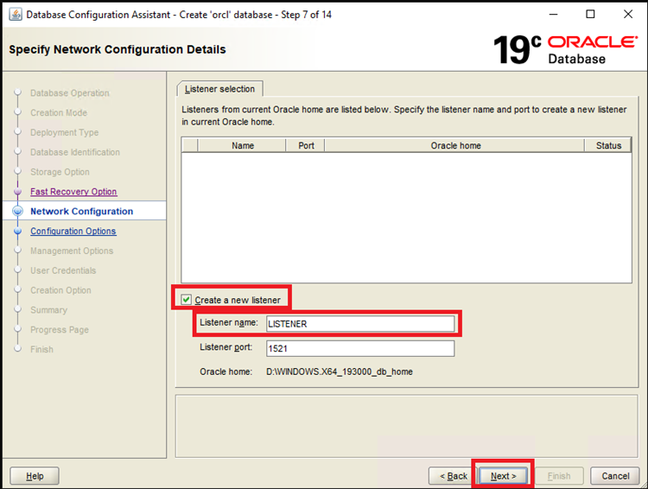Select the Listener selection tab
Image resolution: width=648 pixels, height=489 pixels.
click(x=219, y=89)
